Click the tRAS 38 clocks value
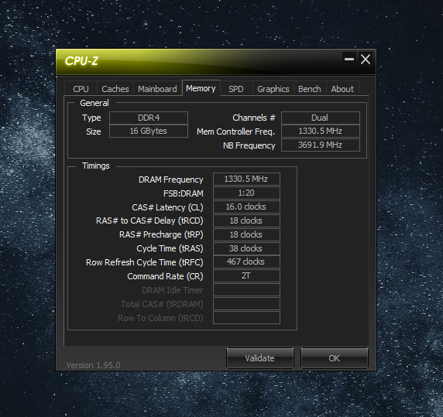This screenshot has width=443, height=417. point(246,248)
